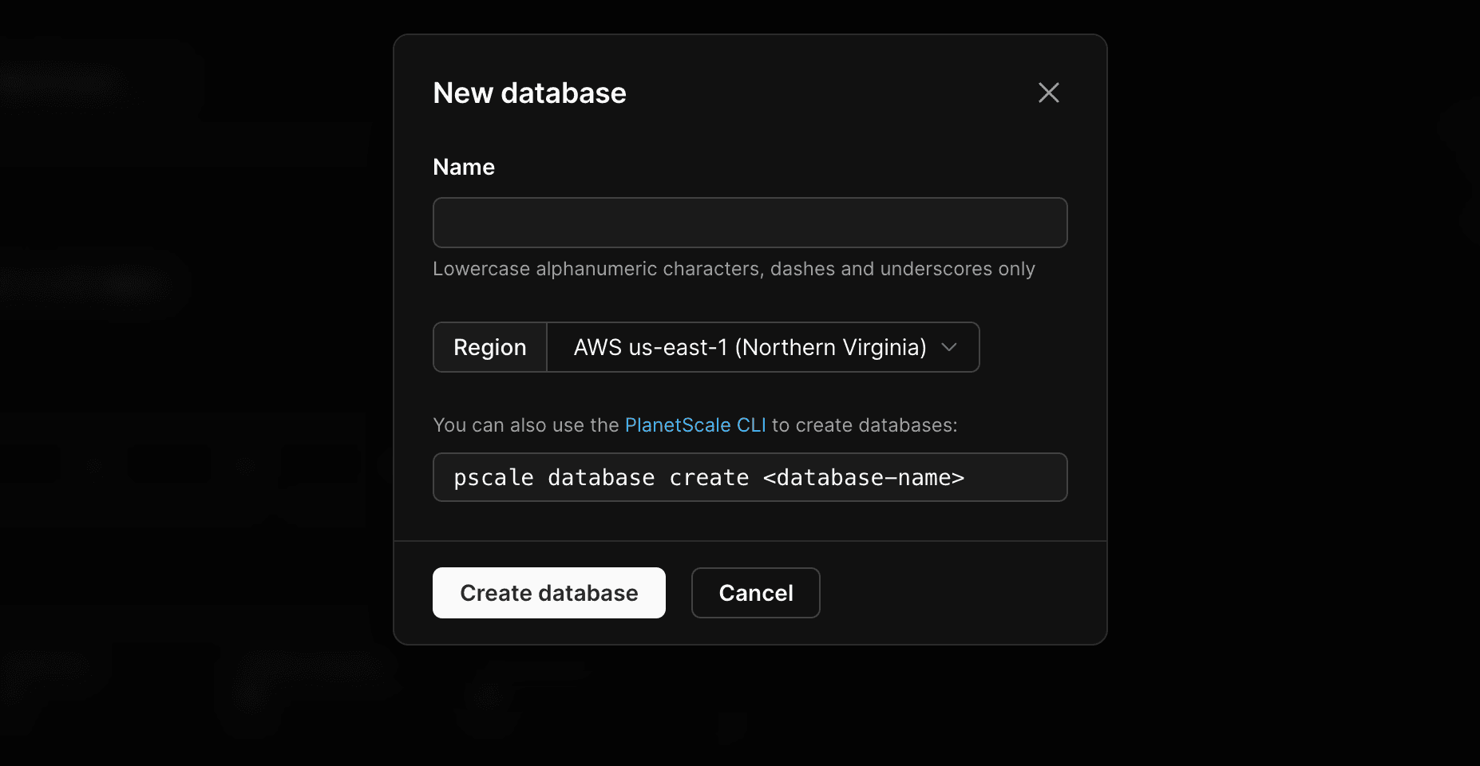The image size is (1480, 766).
Task: Click the X to close the dialog
Action: [1048, 93]
